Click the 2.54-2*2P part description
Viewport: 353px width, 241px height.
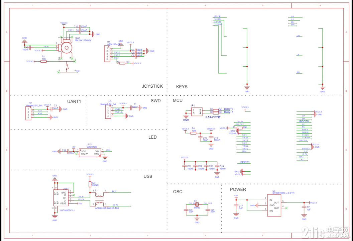(213, 117)
